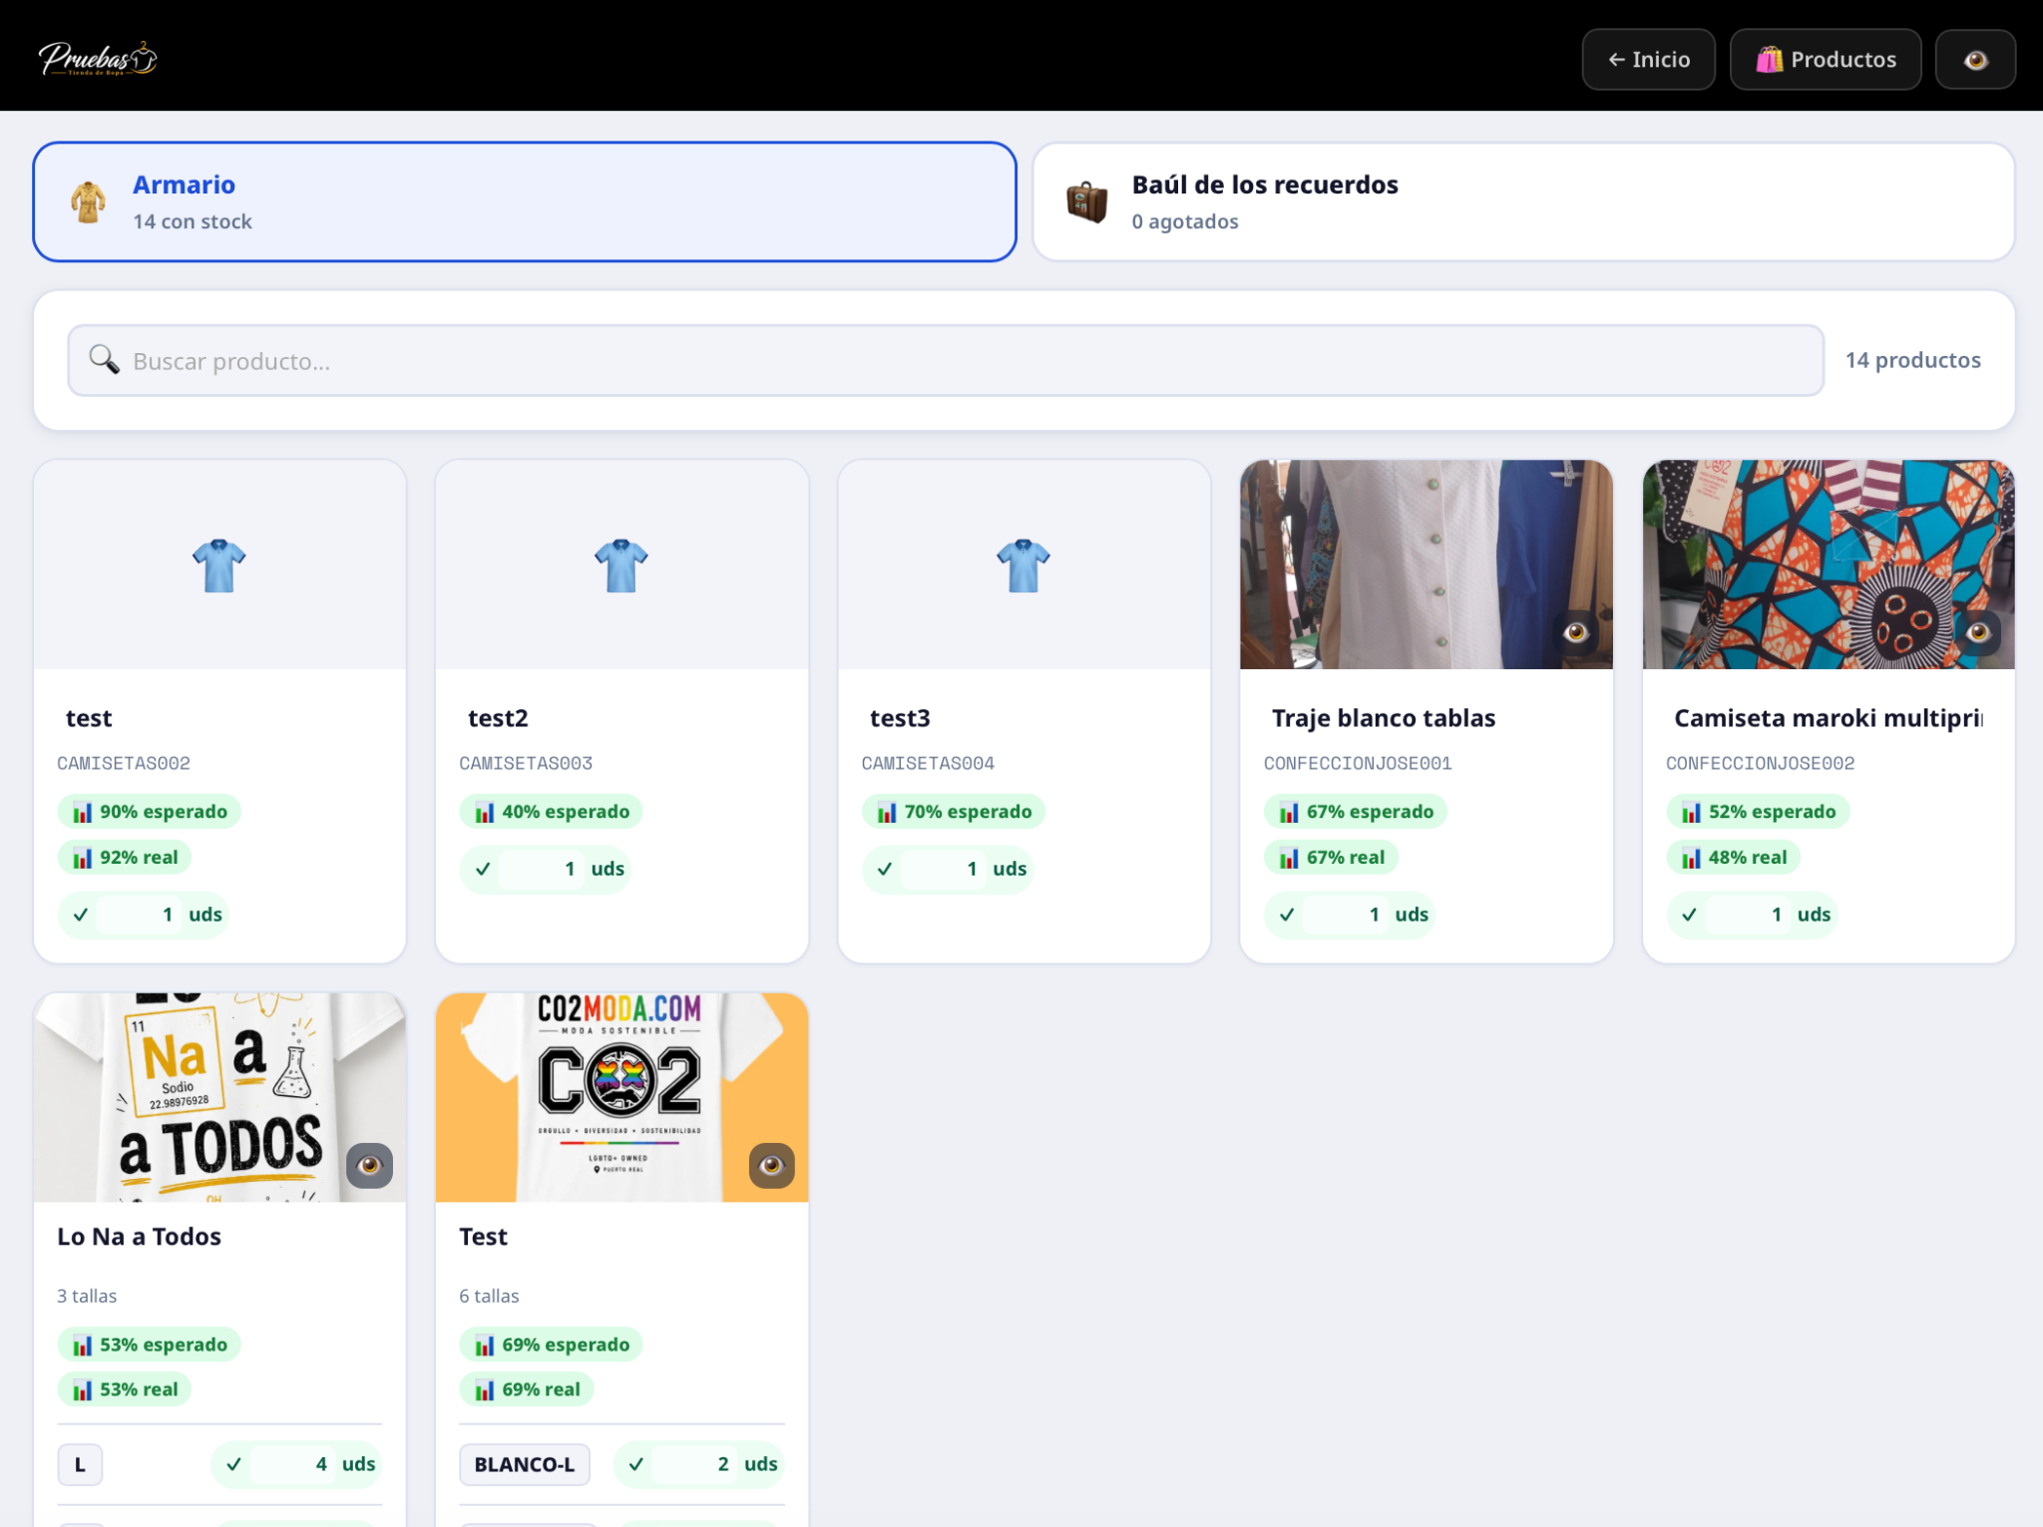Image resolution: width=2043 pixels, height=1527 pixels.
Task: Click the '6 tallas' label
Action: 489,1296
